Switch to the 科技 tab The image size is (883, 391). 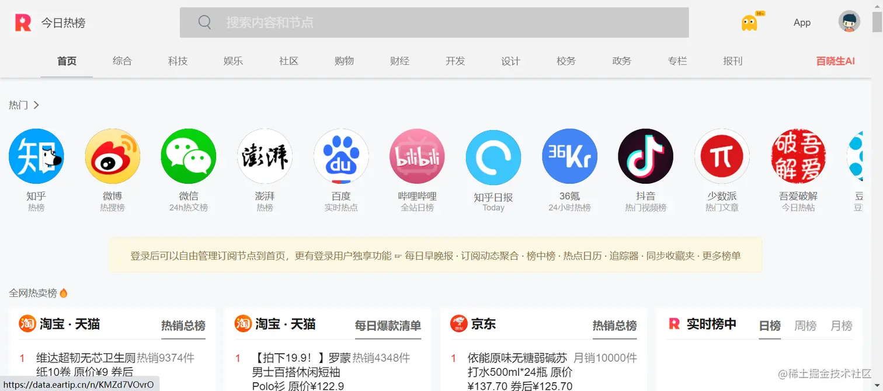pyautogui.click(x=178, y=61)
